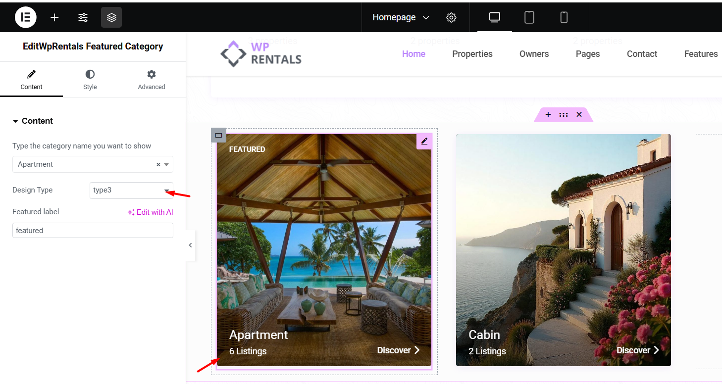Viewport: 722px width, 384px height.
Task: Delete section using the X icon
Action: pos(579,114)
